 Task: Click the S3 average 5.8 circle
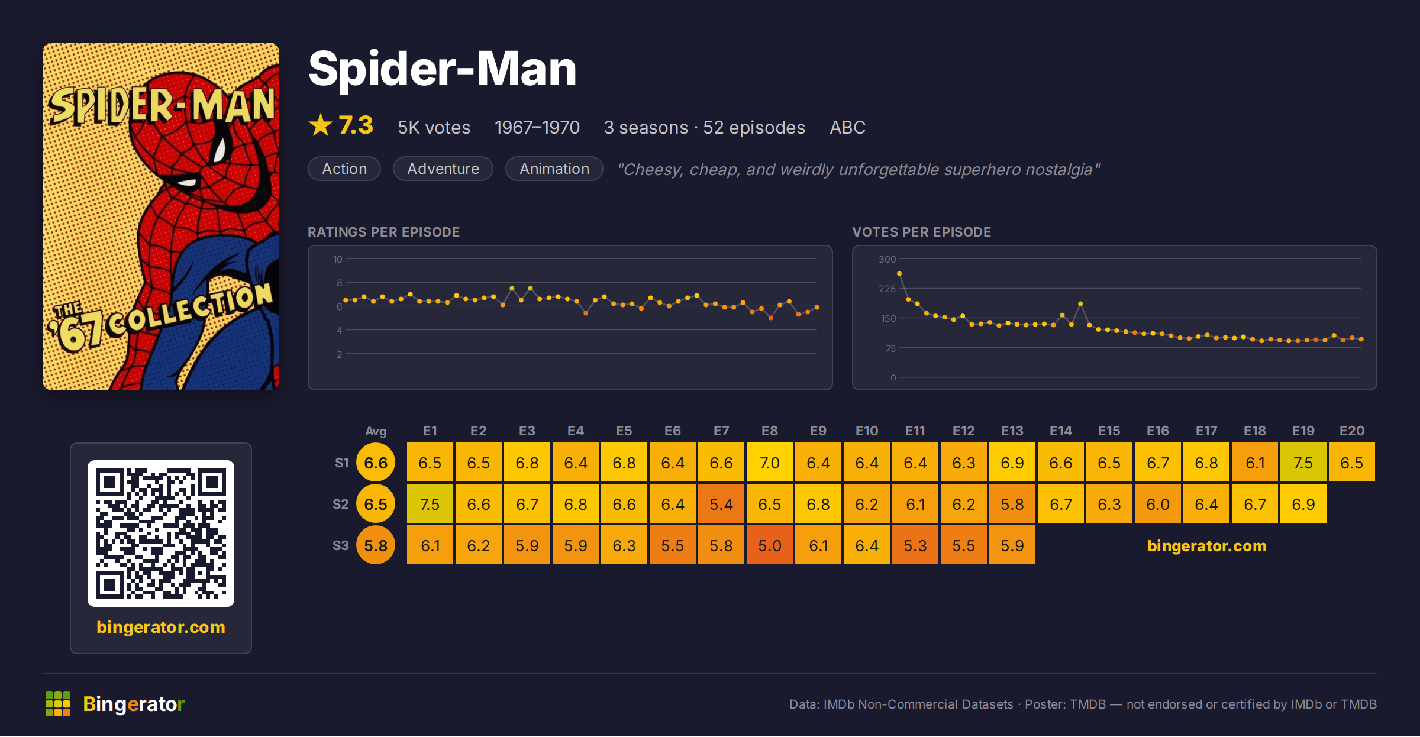[376, 545]
